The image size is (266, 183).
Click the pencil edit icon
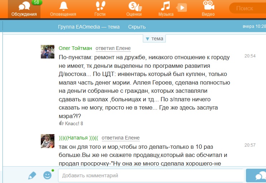(x=32, y=176)
